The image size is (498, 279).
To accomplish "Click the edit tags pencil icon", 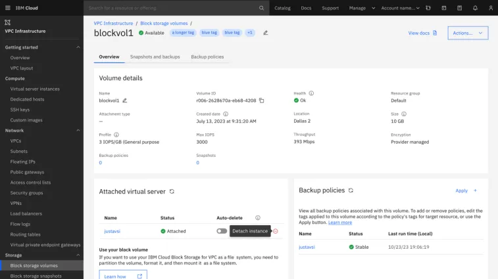I will tap(265, 33).
